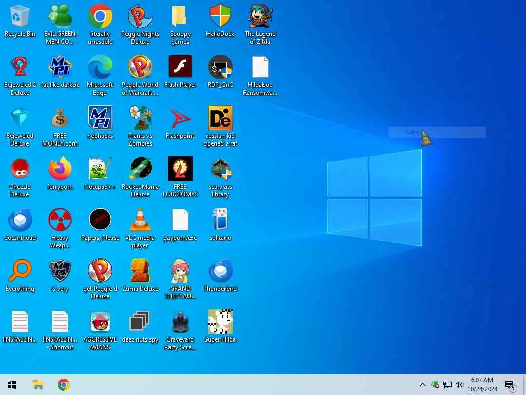Select the Graveyard Party Scre... icon
526x395 pixels.
[x=180, y=322]
